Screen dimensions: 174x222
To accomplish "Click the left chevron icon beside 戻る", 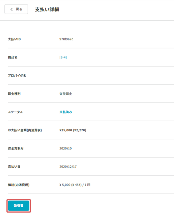I will 12,9.
